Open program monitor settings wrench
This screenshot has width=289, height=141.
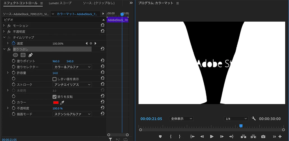pyautogui.click(x=254, y=119)
